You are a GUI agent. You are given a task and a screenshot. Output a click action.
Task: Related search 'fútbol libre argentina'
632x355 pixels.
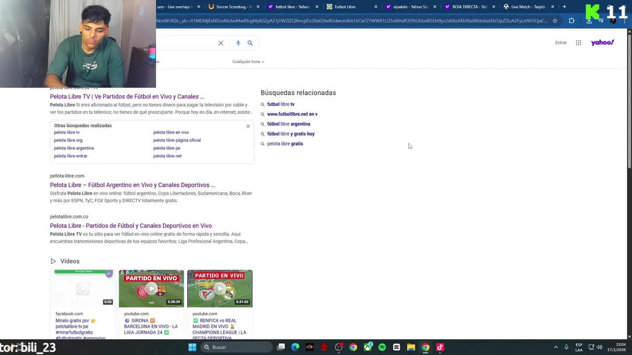pos(289,124)
